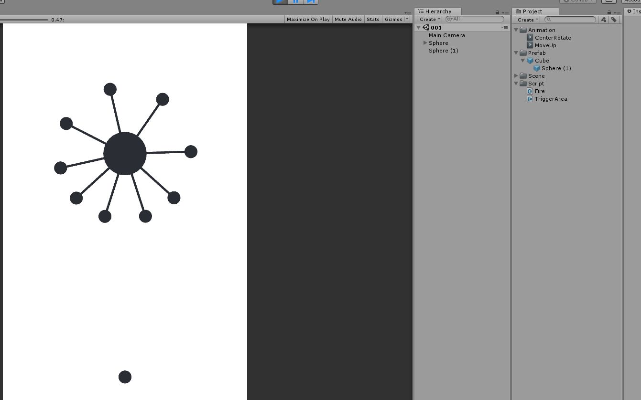Switch to the Hierarchy tab

click(438, 11)
